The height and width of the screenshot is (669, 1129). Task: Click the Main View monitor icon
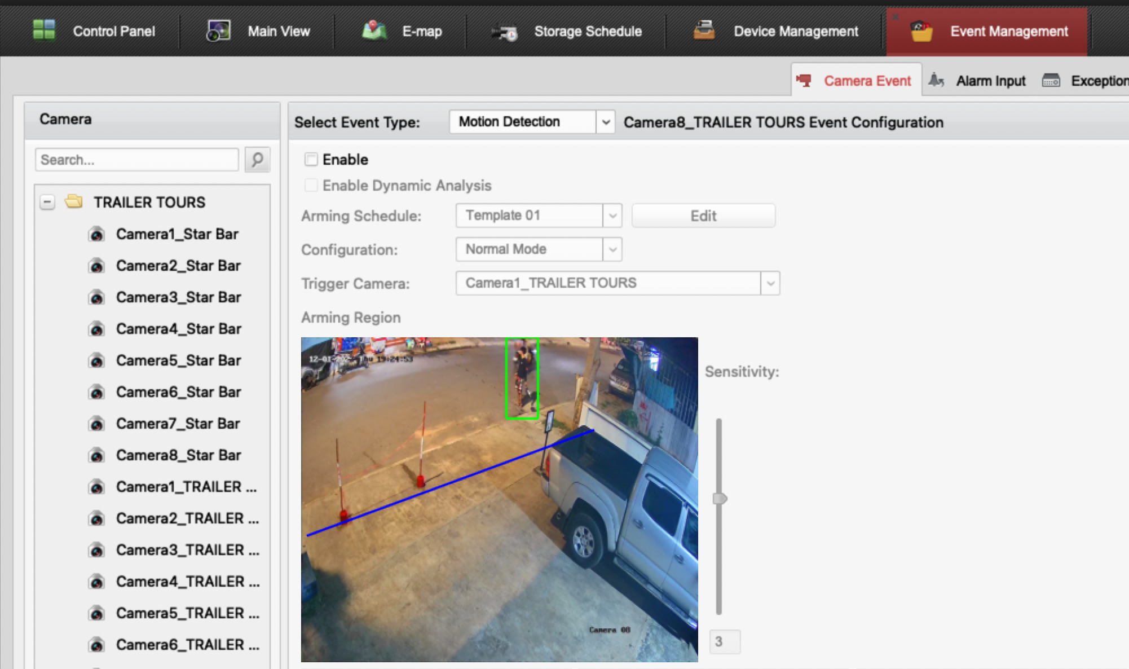point(218,30)
